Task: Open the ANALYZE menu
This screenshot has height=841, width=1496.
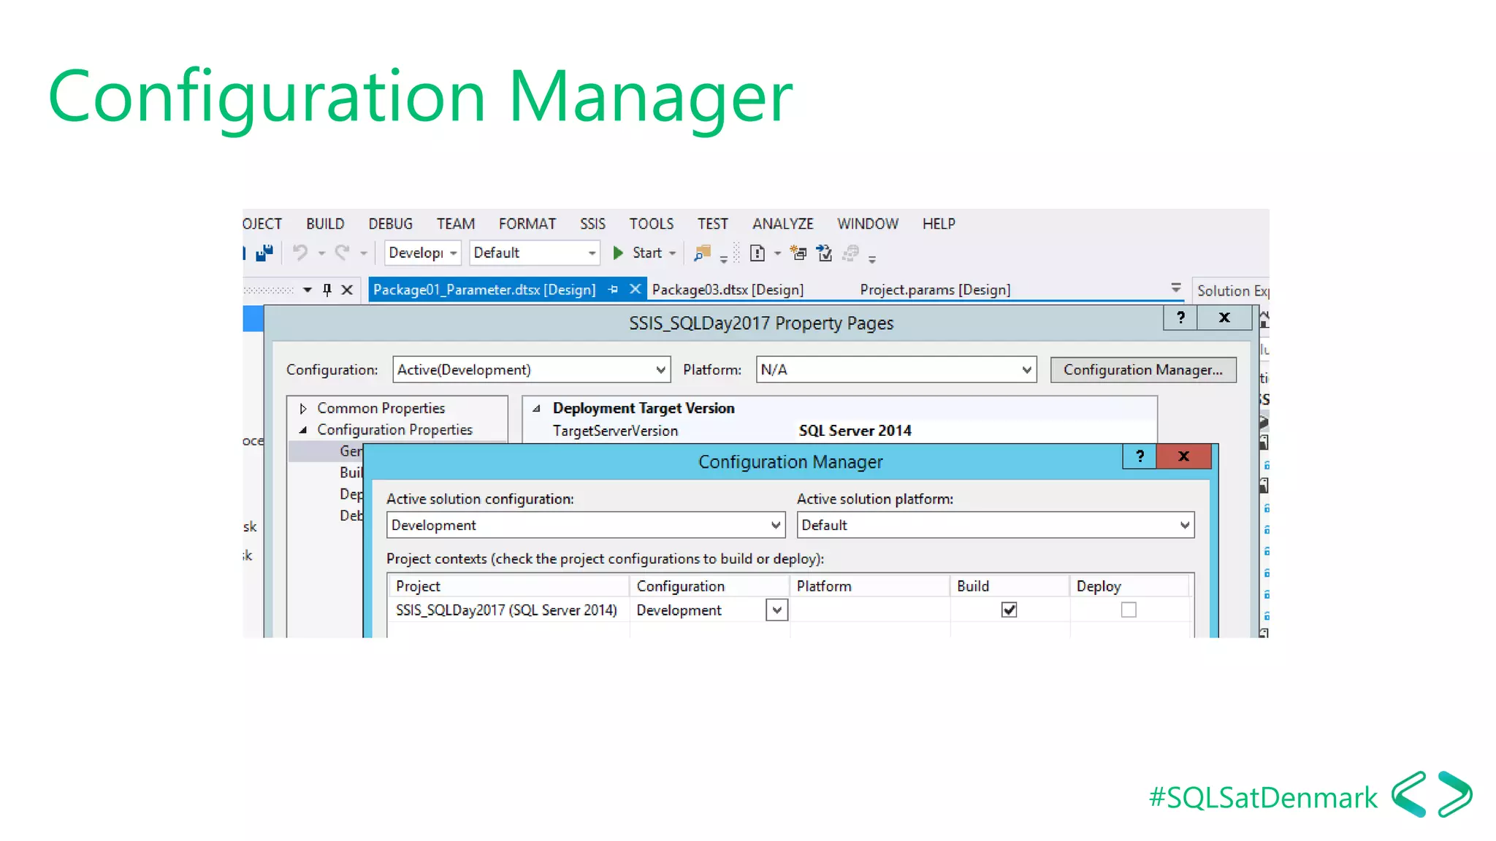Action: (783, 223)
